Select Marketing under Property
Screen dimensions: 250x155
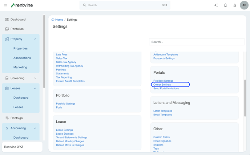[20, 67]
